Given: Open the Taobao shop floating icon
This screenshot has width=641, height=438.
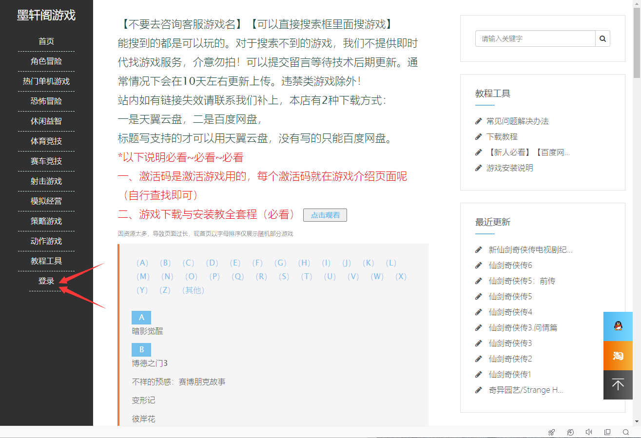Looking at the screenshot, I should coord(618,355).
